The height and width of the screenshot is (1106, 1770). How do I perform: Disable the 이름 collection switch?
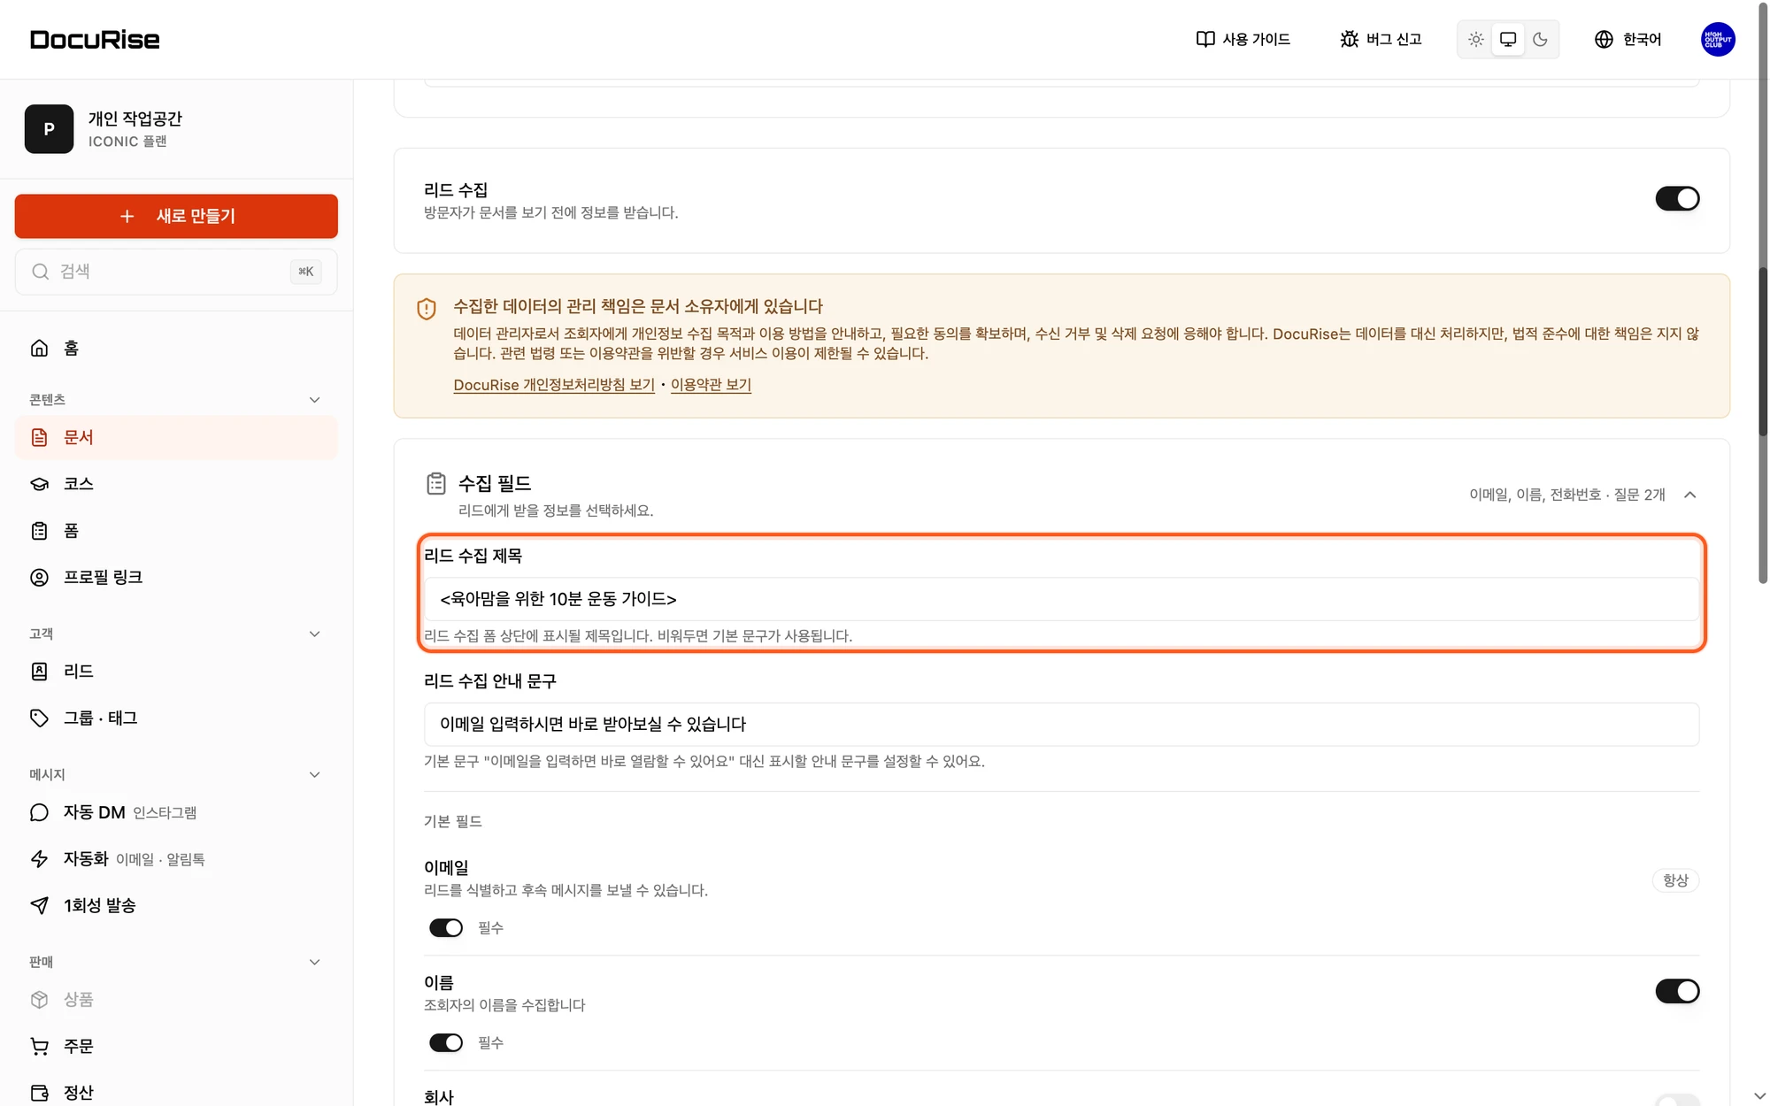[x=1677, y=991]
